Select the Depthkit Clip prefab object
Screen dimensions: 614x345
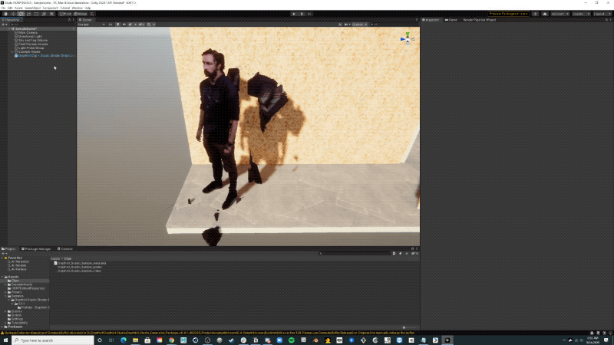click(x=45, y=55)
